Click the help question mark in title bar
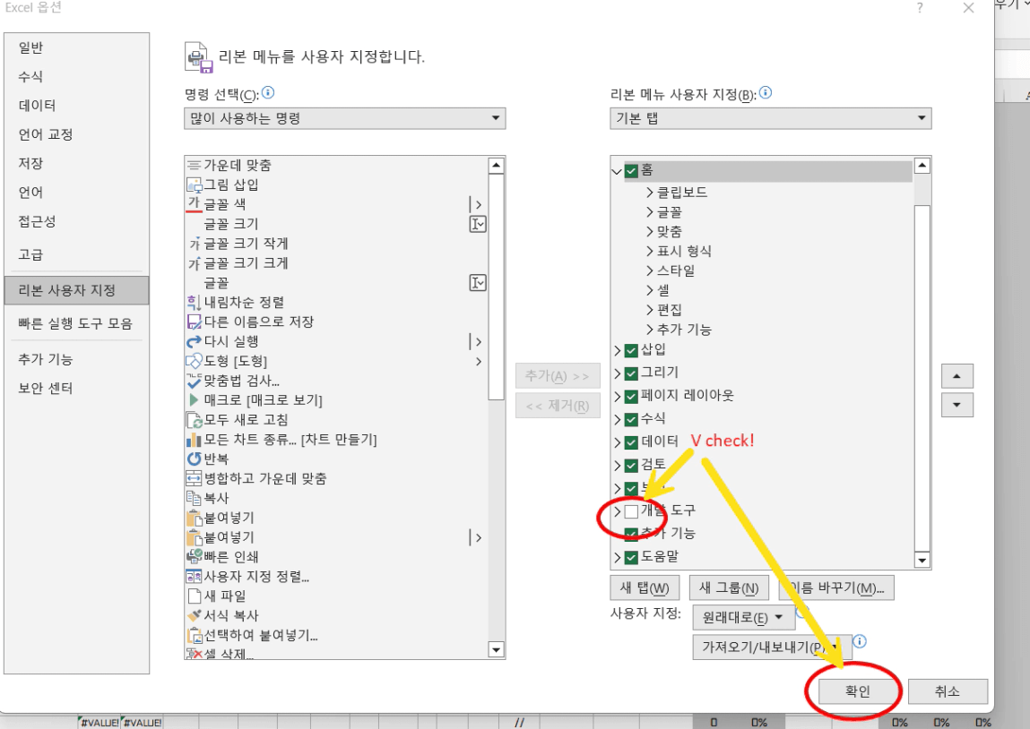This screenshot has height=729, width=1030. (920, 8)
